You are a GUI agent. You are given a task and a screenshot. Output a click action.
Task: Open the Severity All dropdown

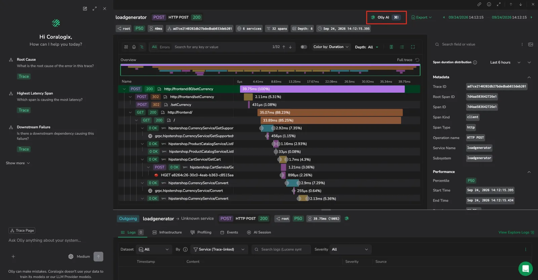click(x=350, y=249)
